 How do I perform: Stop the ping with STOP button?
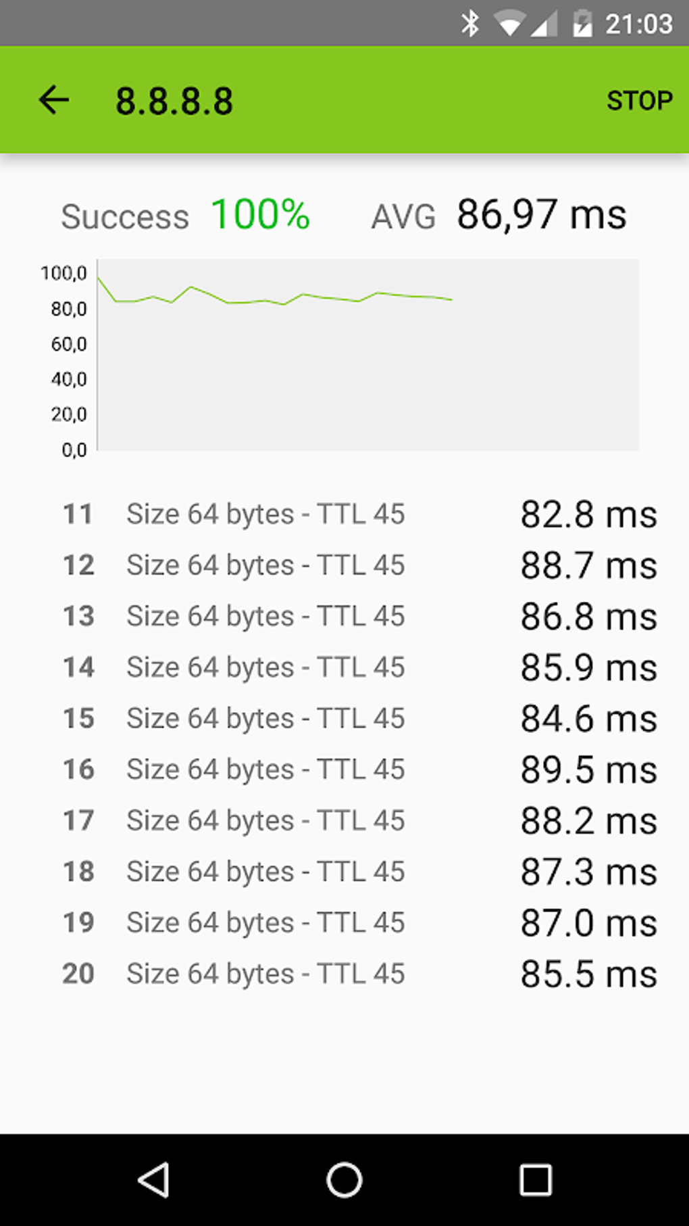coord(639,101)
